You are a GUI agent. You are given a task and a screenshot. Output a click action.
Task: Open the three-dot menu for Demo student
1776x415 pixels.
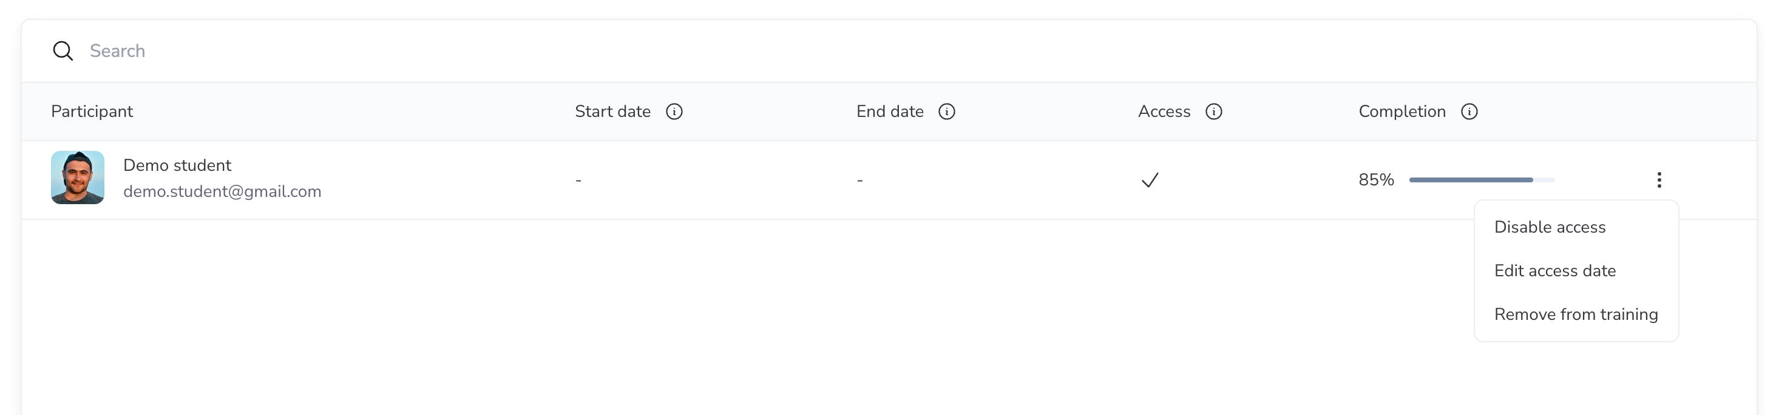point(1659,181)
